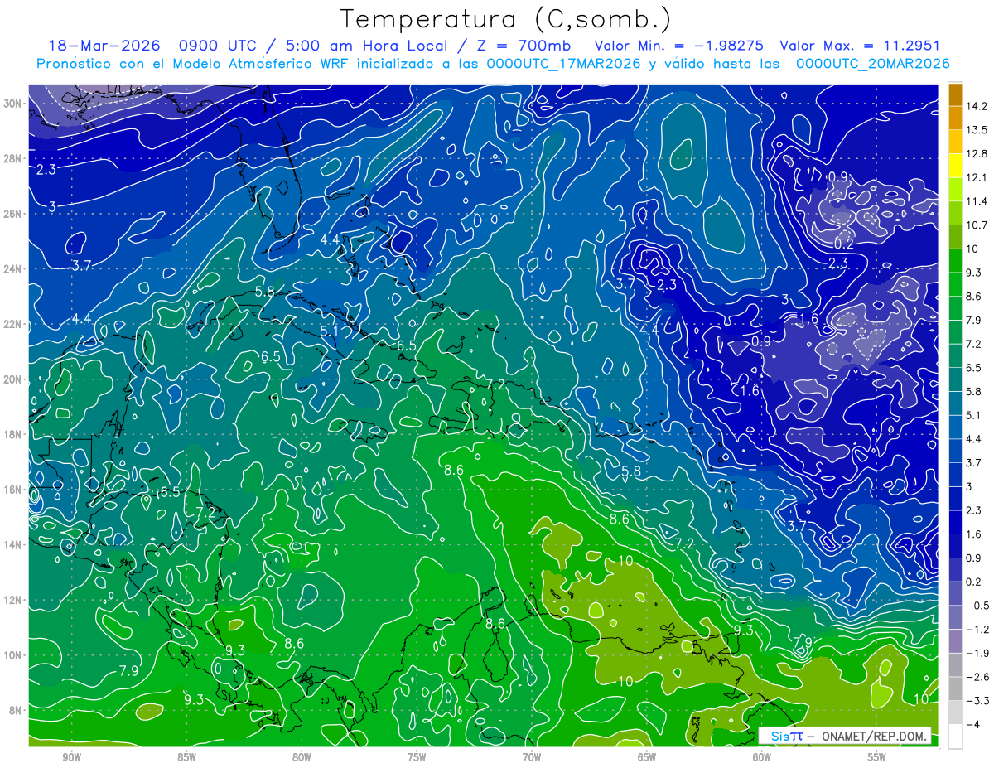Click the -4 value on the color scale

click(974, 724)
